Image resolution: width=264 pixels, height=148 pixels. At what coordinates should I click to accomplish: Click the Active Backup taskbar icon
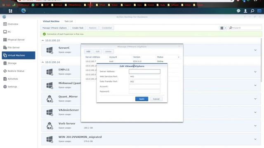coord(24,11)
